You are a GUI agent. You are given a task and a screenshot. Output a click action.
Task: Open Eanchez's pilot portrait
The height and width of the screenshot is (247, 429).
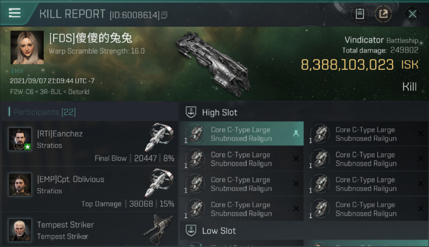[x=20, y=139]
